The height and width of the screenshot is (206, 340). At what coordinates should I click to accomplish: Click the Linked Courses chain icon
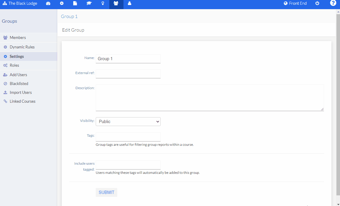tap(5, 101)
